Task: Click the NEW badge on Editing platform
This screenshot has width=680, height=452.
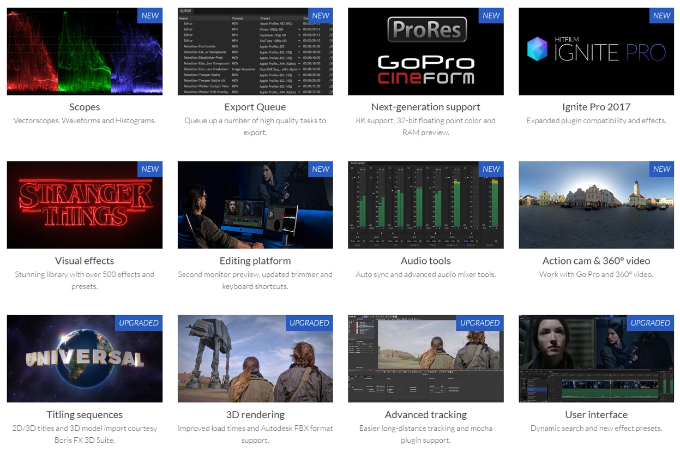Action: coord(321,170)
